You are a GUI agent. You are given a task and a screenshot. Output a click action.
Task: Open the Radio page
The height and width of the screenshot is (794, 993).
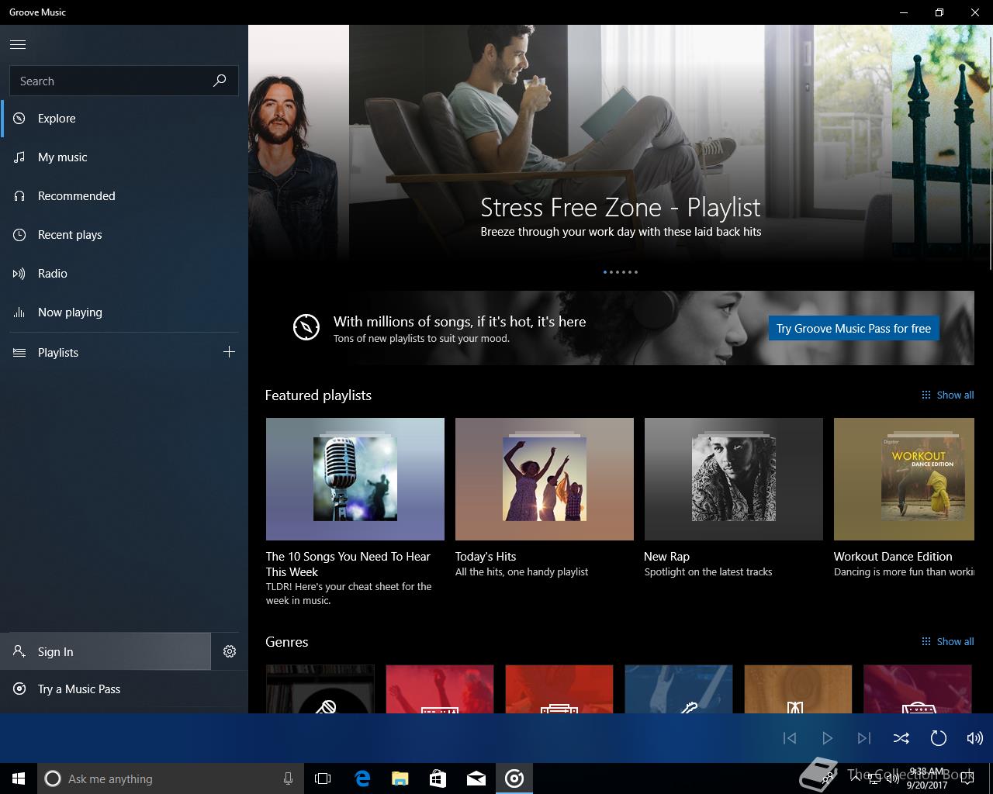[124, 274]
